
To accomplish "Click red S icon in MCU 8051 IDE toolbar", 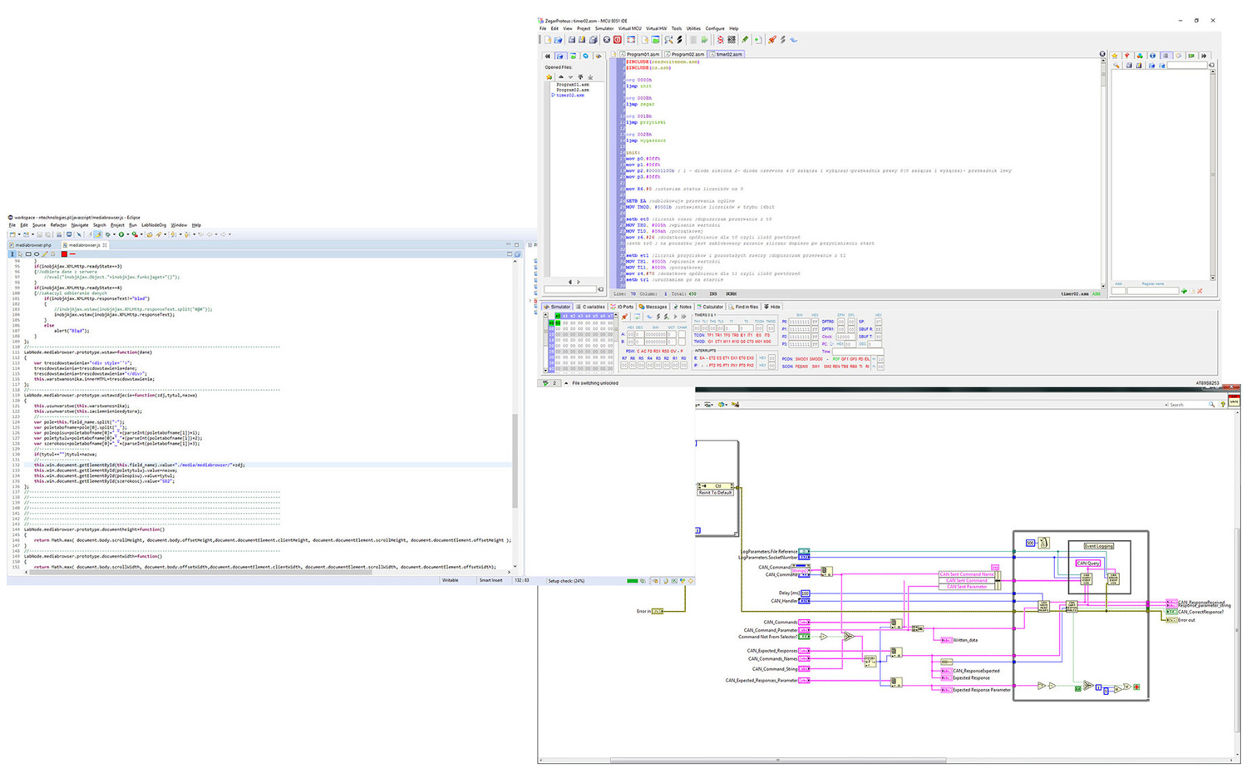I will click(x=720, y=40).
